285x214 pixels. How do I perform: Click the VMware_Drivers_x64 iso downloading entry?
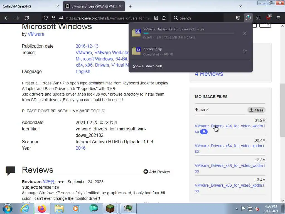(185, 33)
